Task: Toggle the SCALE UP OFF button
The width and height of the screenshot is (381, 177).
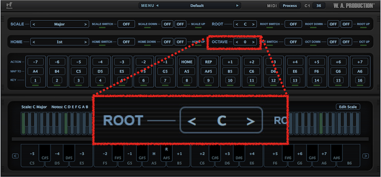Action: pyautogui.click(x=180, y=24)
